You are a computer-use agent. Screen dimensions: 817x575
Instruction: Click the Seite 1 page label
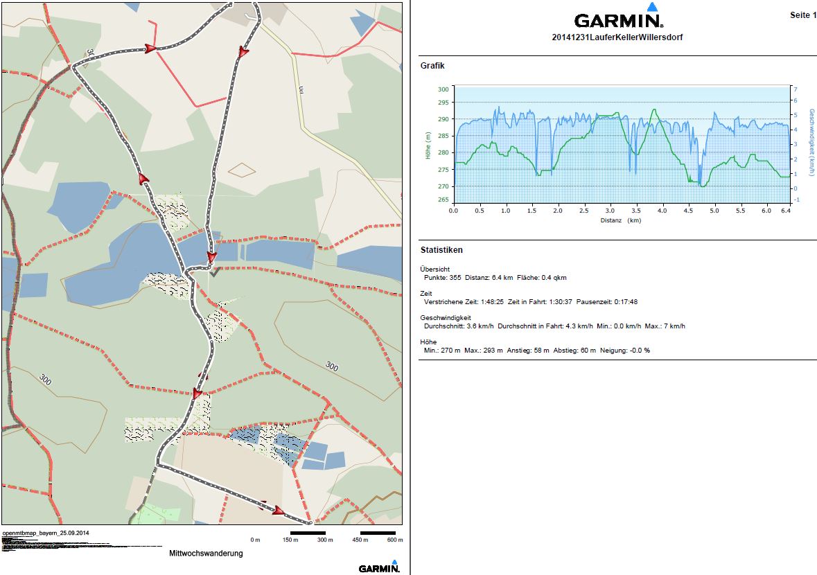point(802,15)
